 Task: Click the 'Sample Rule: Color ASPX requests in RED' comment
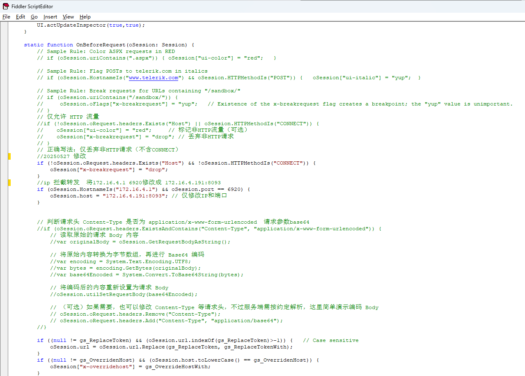pos(106,51)
